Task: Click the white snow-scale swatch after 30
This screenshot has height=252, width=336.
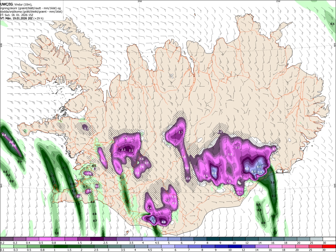Action: [329, 239]
